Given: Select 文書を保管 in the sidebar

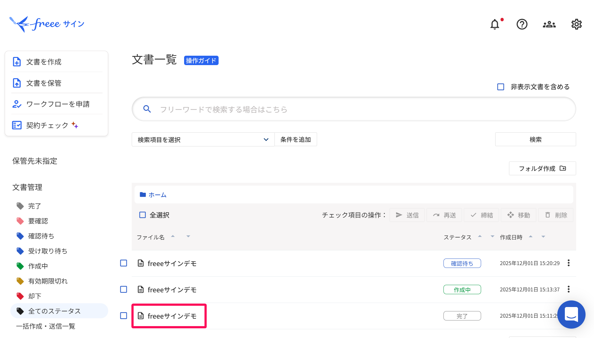Looking at the screenshot, I should pyautogui.click(x=57, y=83).
